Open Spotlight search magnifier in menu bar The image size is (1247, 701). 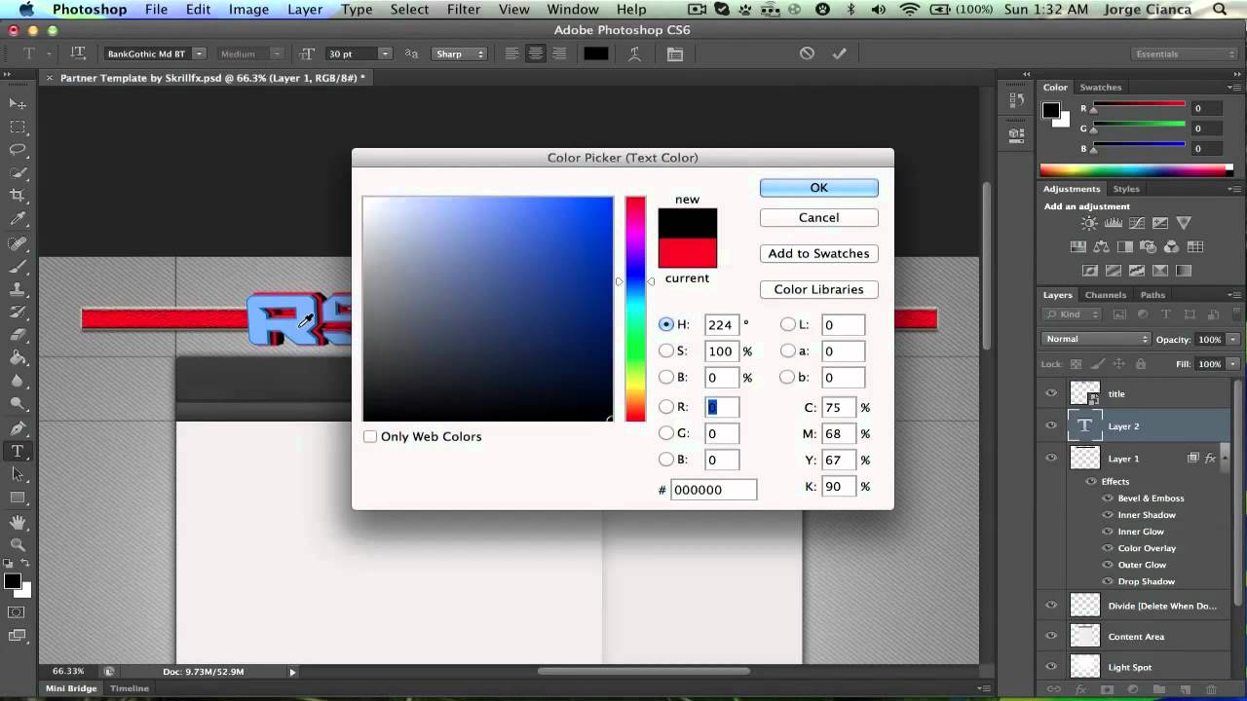coord(1222,10)
